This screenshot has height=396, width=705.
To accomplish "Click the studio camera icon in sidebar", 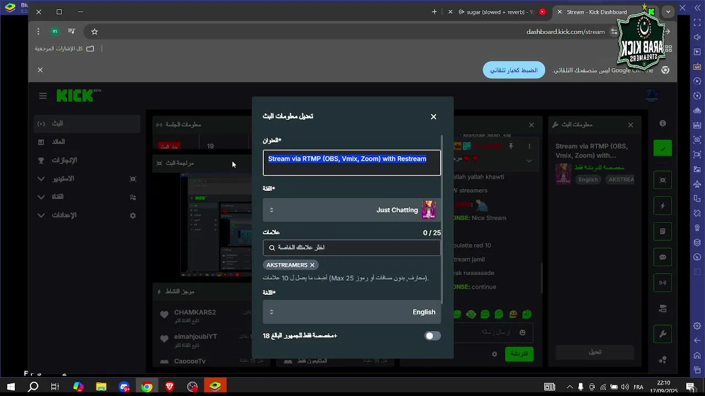I will [x=133, y=179].
